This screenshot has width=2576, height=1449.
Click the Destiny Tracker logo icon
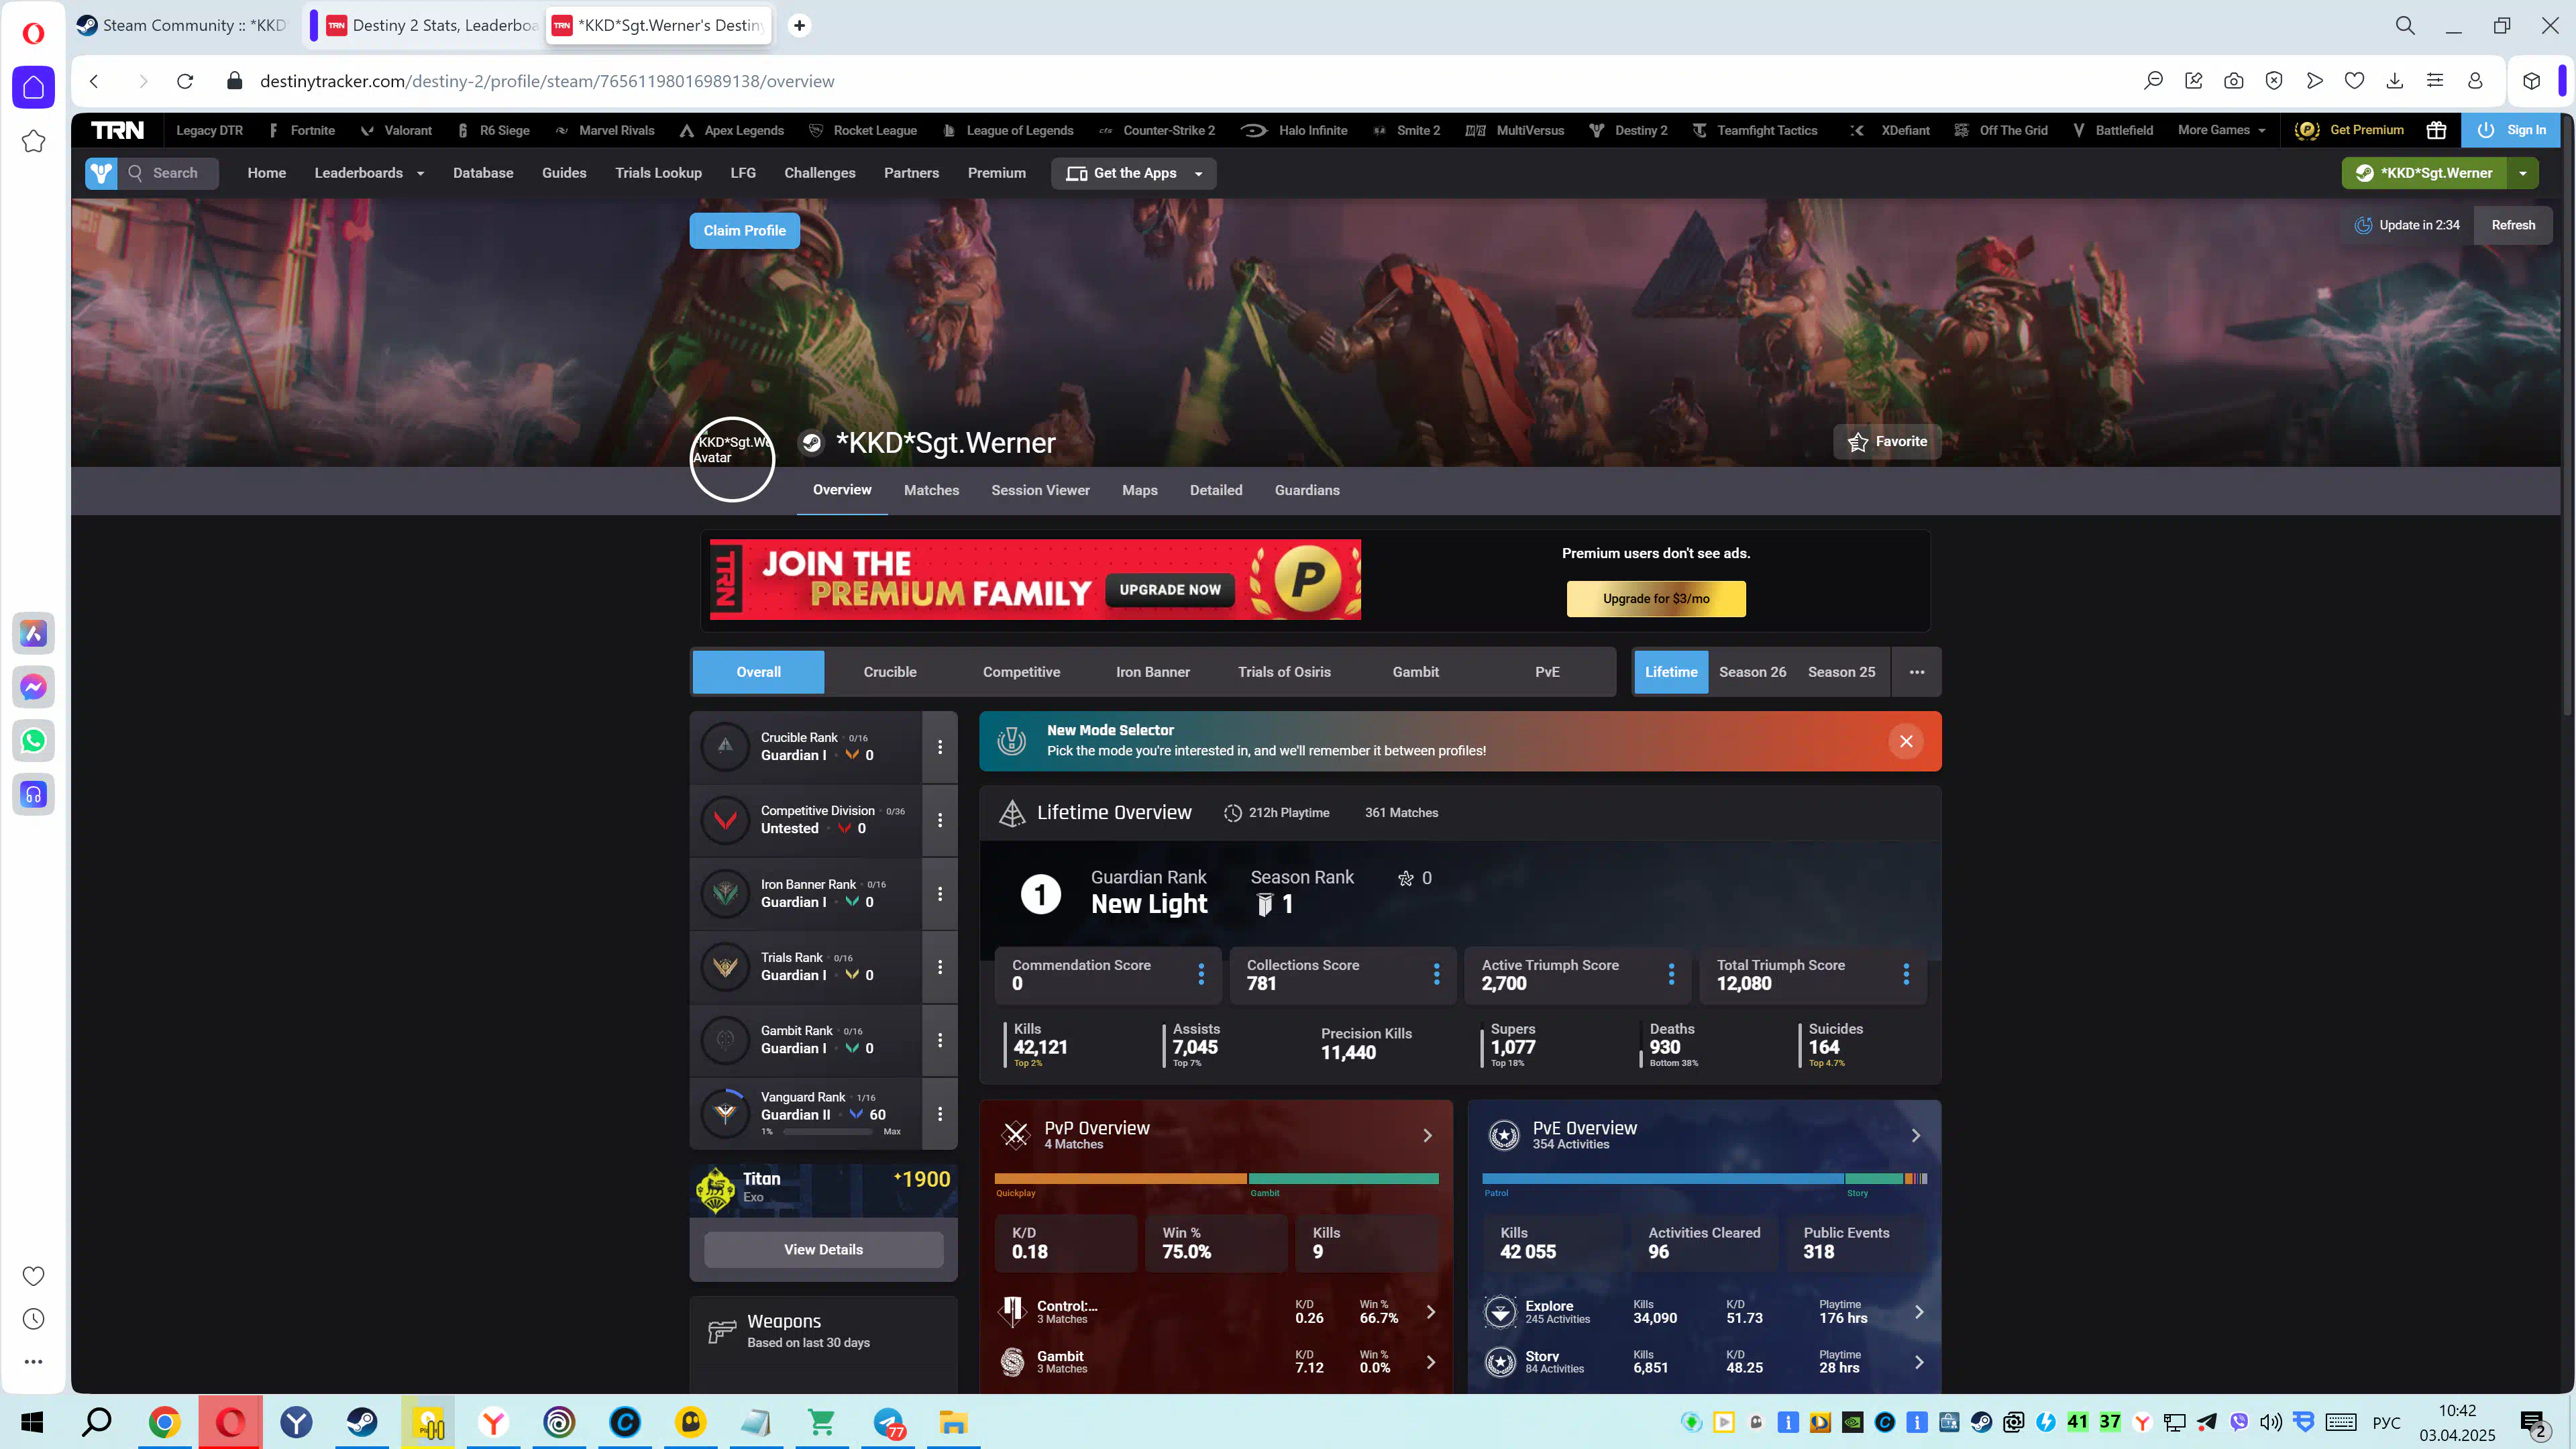pos(101,173)
